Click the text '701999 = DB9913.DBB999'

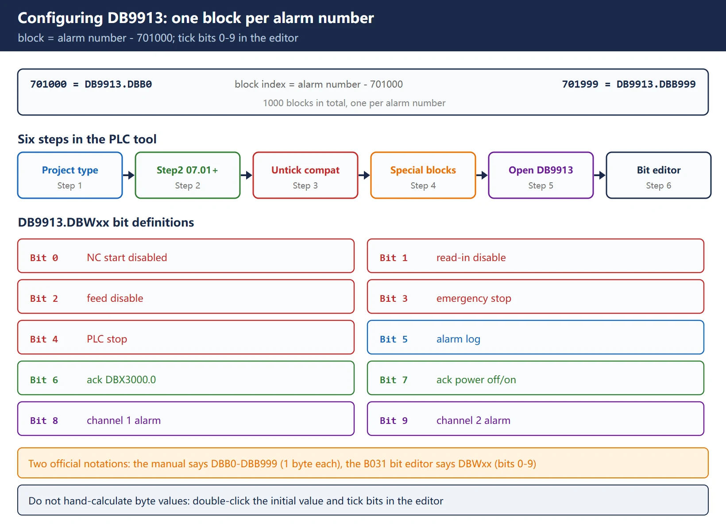[629, 84]
